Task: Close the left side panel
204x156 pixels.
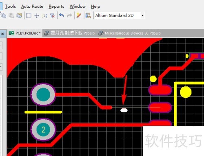Action: (2, 34)
